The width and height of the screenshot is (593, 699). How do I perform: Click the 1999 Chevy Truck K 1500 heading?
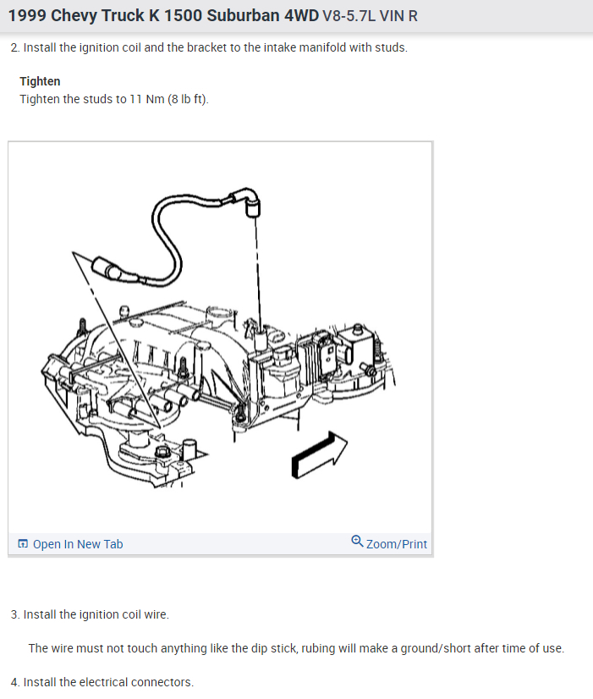(163, 15)
